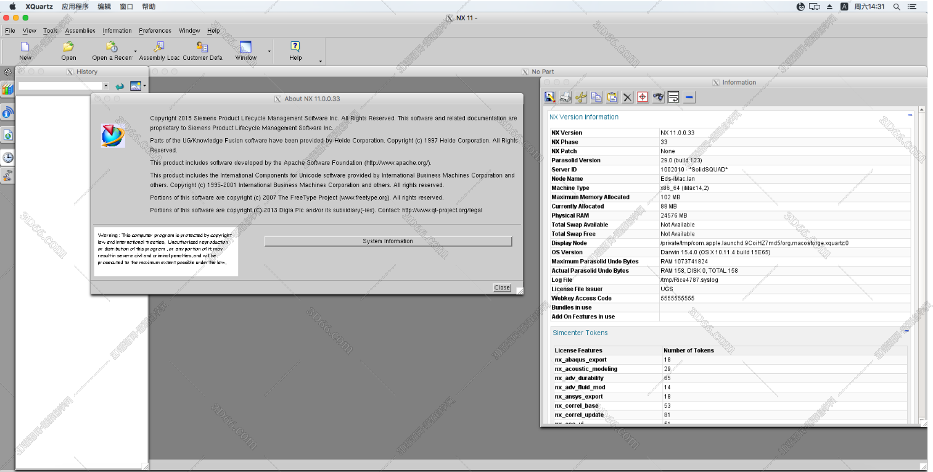Screen dimensions: 933x472
Task: Click the Close button in About NX dialog
Action: pos(501,287)
